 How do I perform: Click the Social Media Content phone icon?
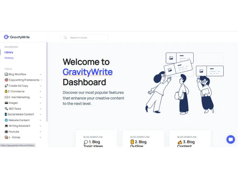(6, 114)
